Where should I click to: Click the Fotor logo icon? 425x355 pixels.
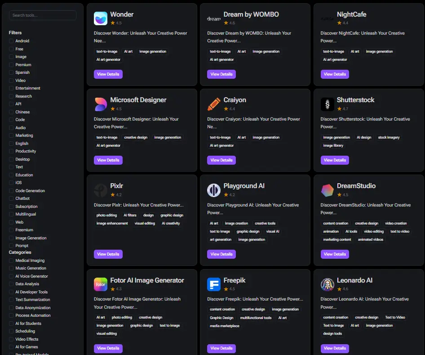point(101,284)
